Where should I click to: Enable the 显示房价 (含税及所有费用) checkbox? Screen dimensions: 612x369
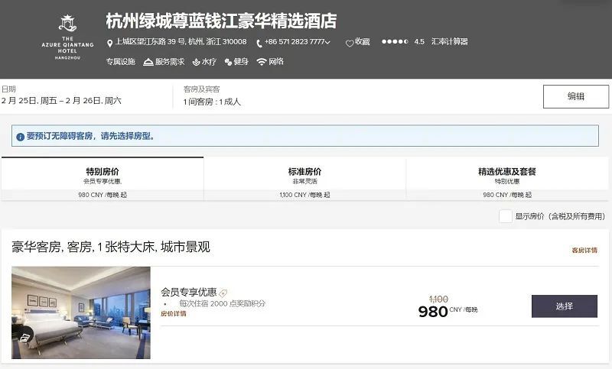point(506,216)
